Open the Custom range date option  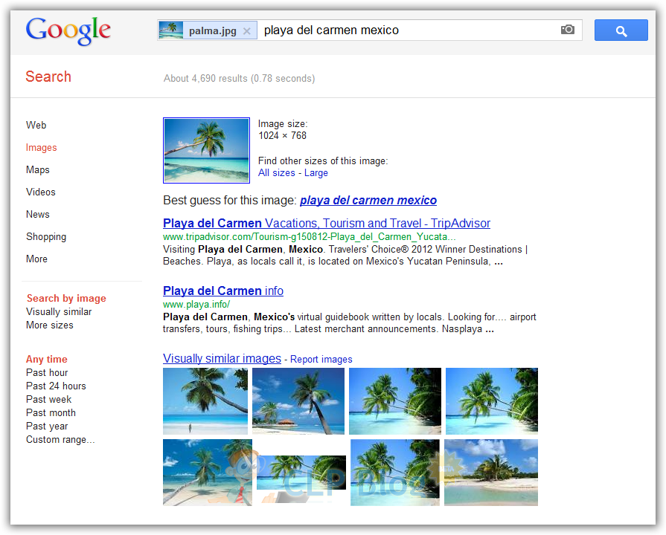coord(60,440)
